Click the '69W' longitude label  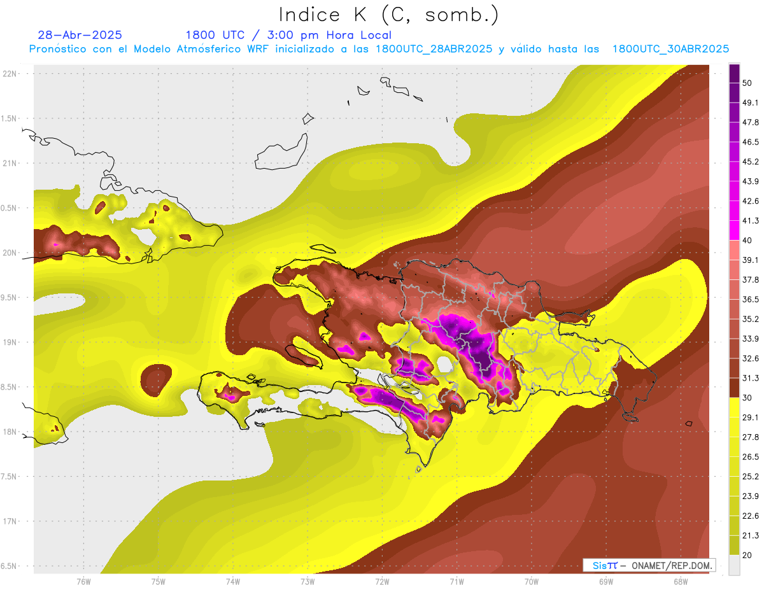[x=605, y=581]
